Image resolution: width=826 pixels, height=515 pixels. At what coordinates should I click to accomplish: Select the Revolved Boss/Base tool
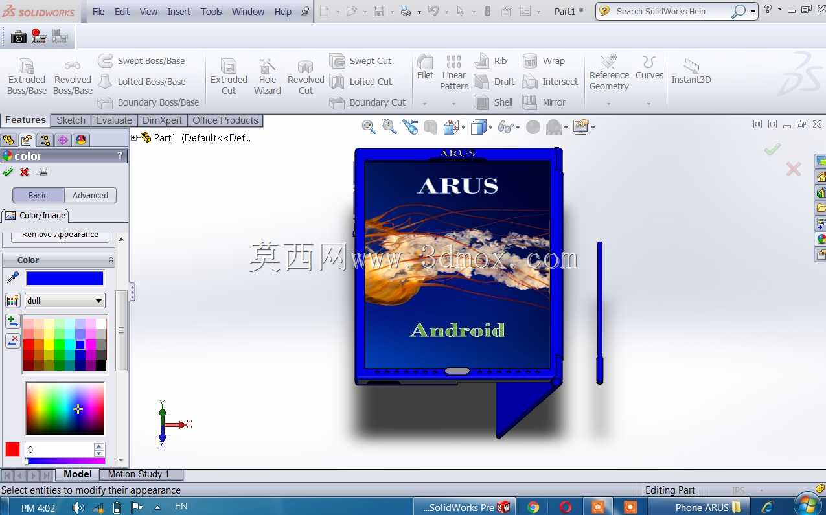[73, 76]
